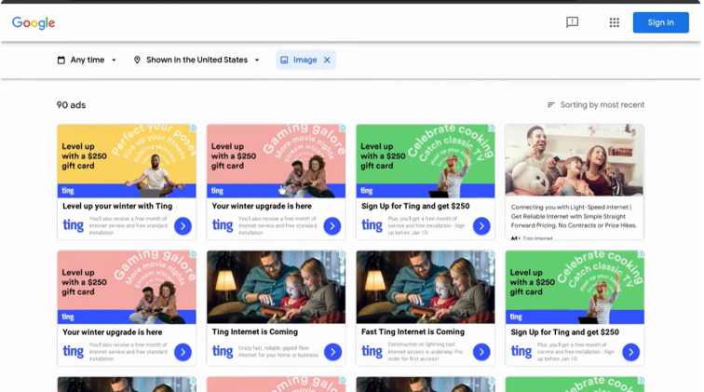Open Shown in the United States dropdown
This screenshot has height=392, width=704.
(196, 60)
